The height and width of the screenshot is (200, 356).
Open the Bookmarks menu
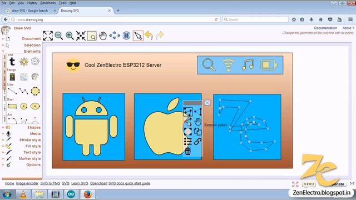click(48, 3)
